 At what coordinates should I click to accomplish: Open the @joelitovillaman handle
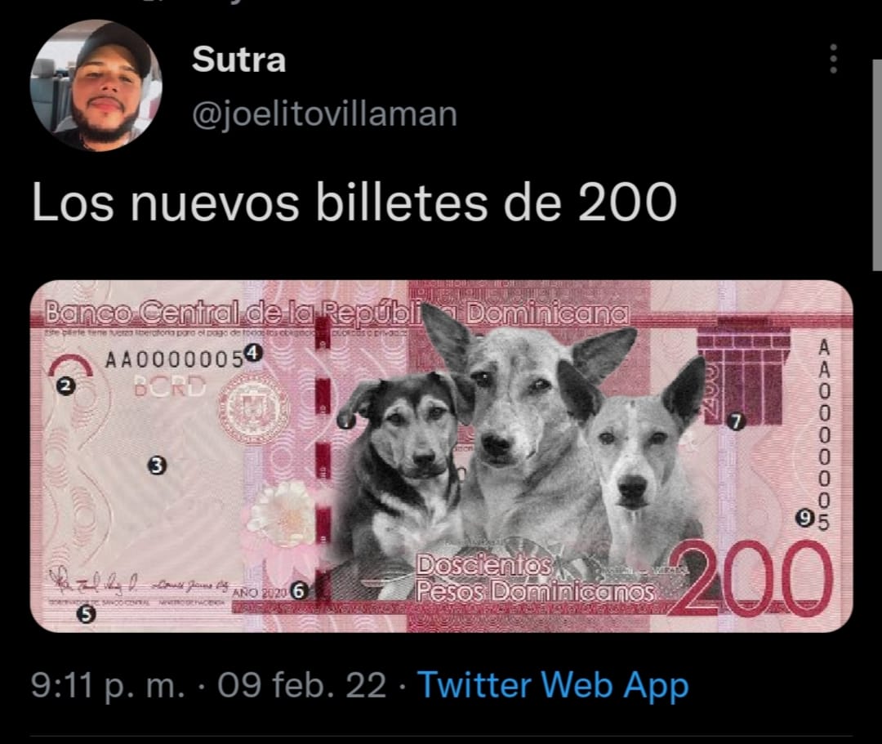[x=324, y=114]
